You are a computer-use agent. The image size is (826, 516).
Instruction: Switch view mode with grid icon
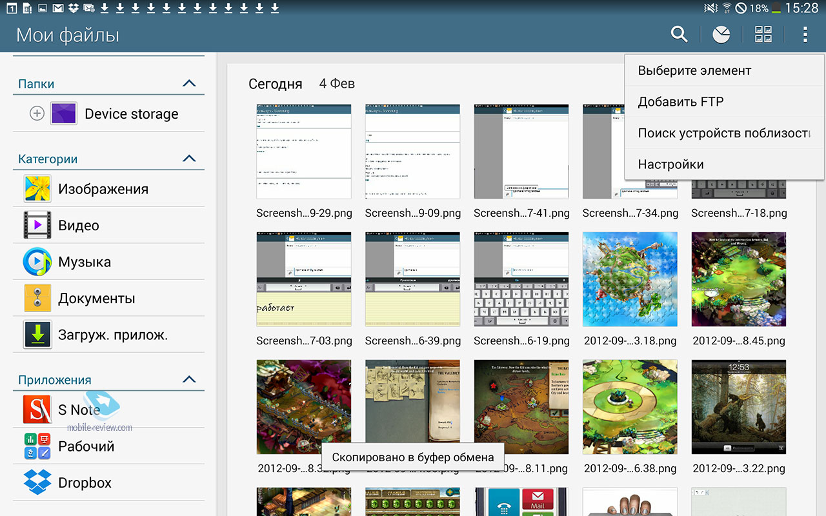pos(763,34)
